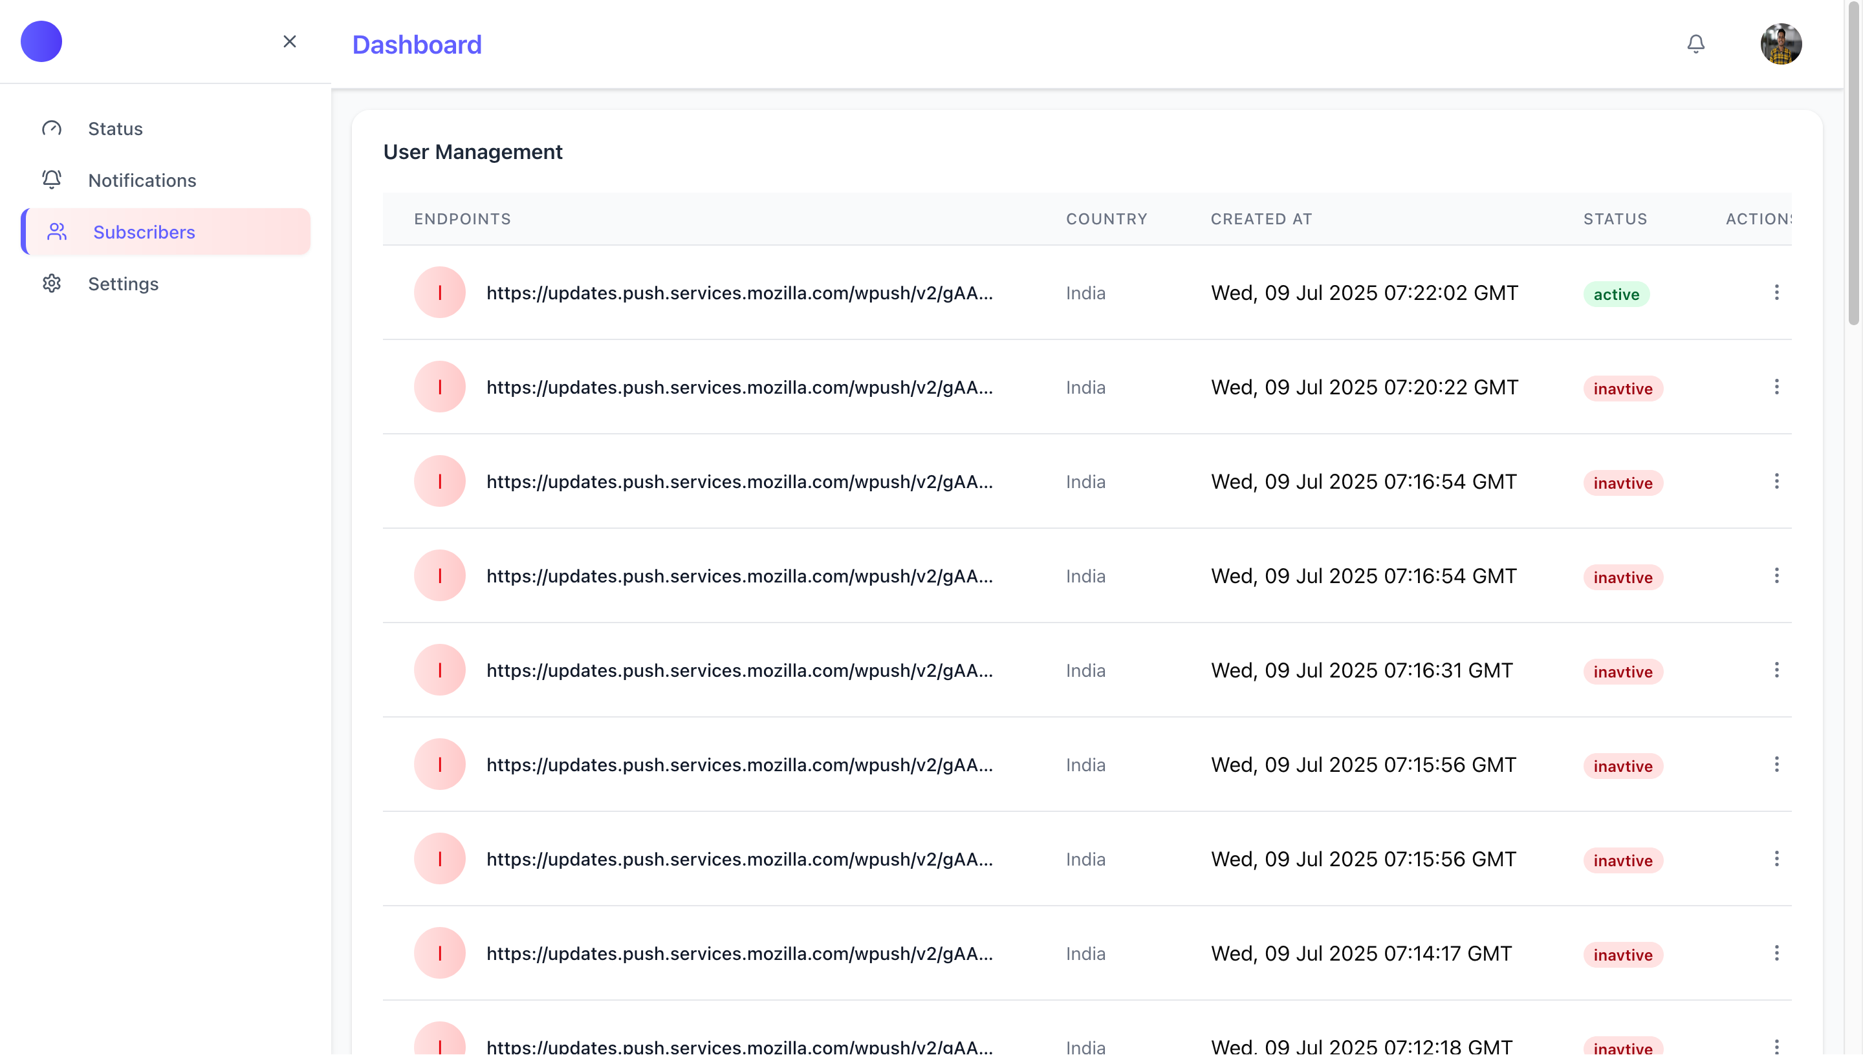Select Subscribers in the sidebar

166,232
